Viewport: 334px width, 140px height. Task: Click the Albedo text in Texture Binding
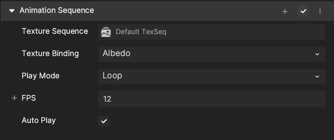116,53
